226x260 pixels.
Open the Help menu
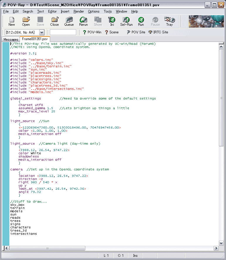135,11
